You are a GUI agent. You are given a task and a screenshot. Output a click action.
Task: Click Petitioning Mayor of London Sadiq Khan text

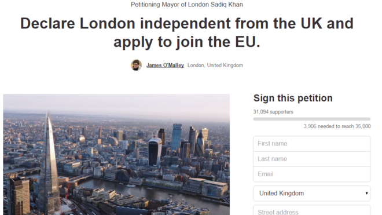pyautogui.click(x=187, y=5)
